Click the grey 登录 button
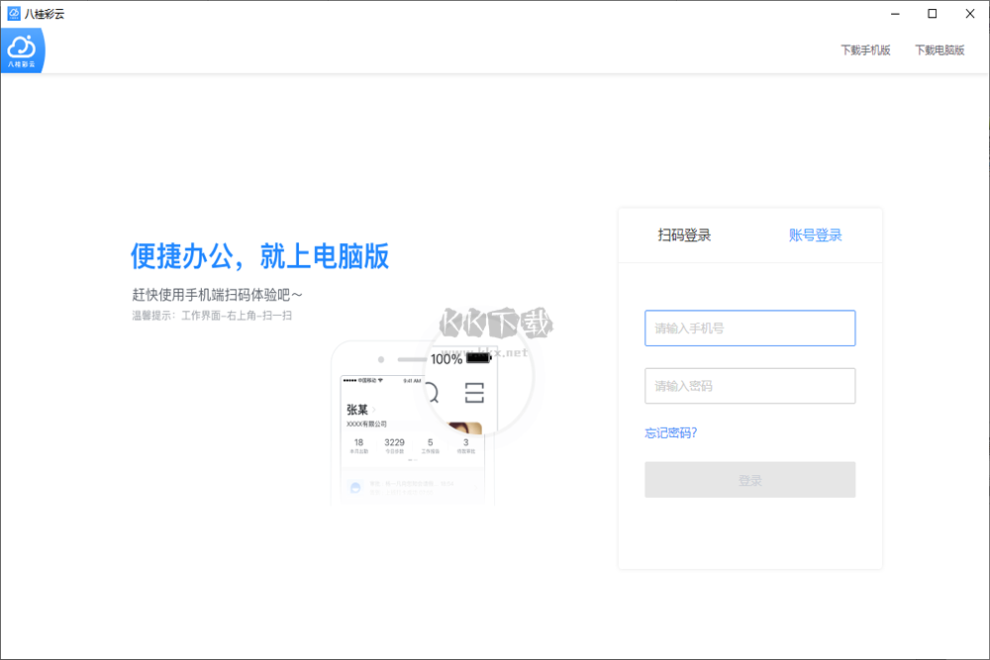990x660 pixels. tap(750, 480)
